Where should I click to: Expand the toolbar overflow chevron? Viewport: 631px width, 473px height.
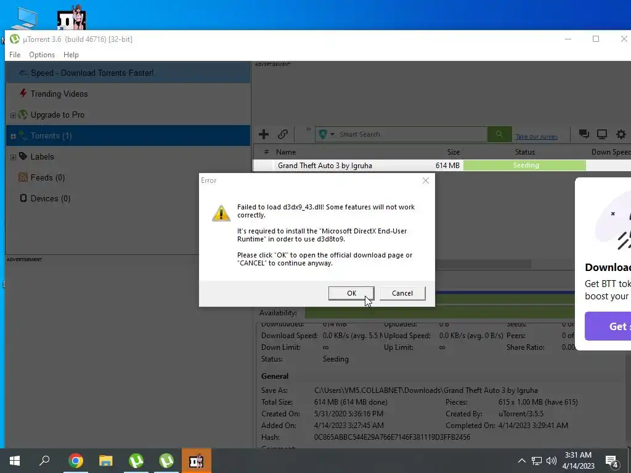coord(308,129)
